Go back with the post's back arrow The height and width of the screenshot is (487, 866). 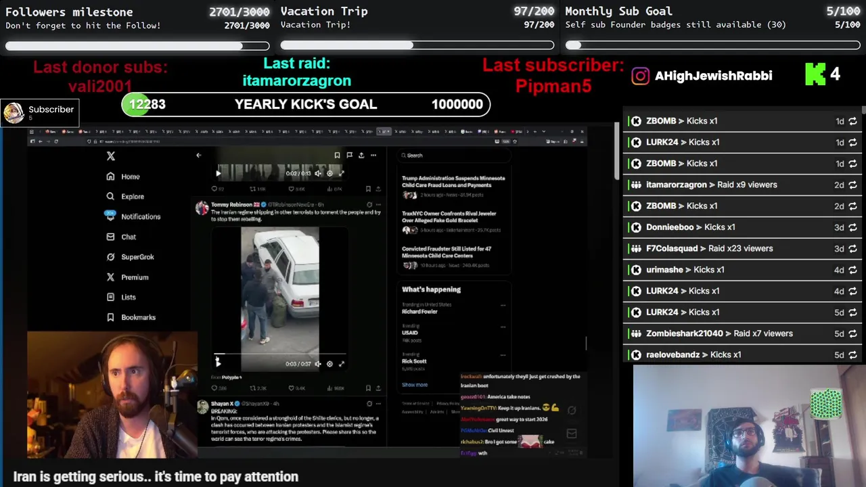pos(198,156)
